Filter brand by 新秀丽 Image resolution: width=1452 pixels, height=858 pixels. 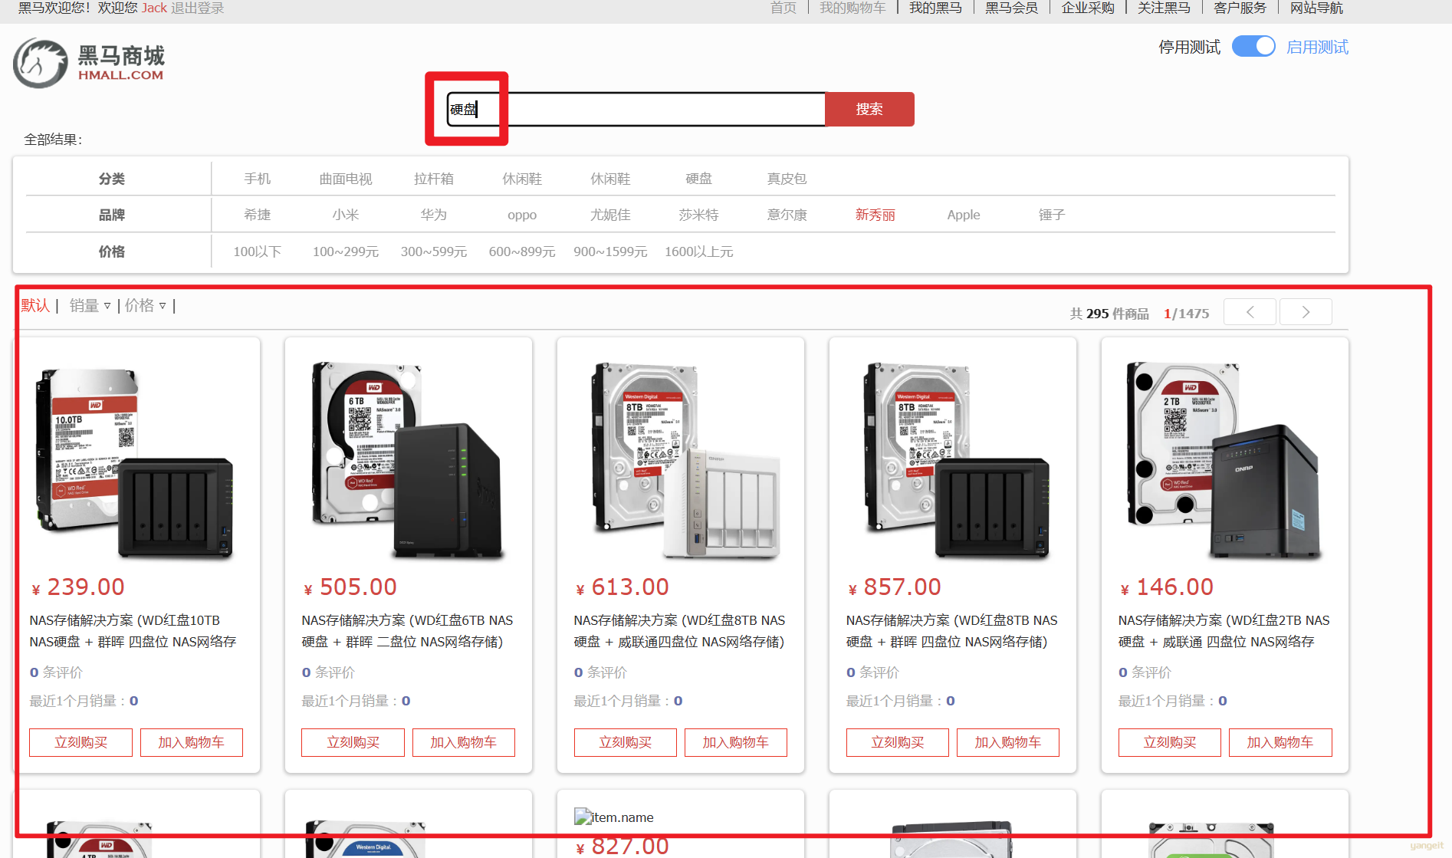875,215
